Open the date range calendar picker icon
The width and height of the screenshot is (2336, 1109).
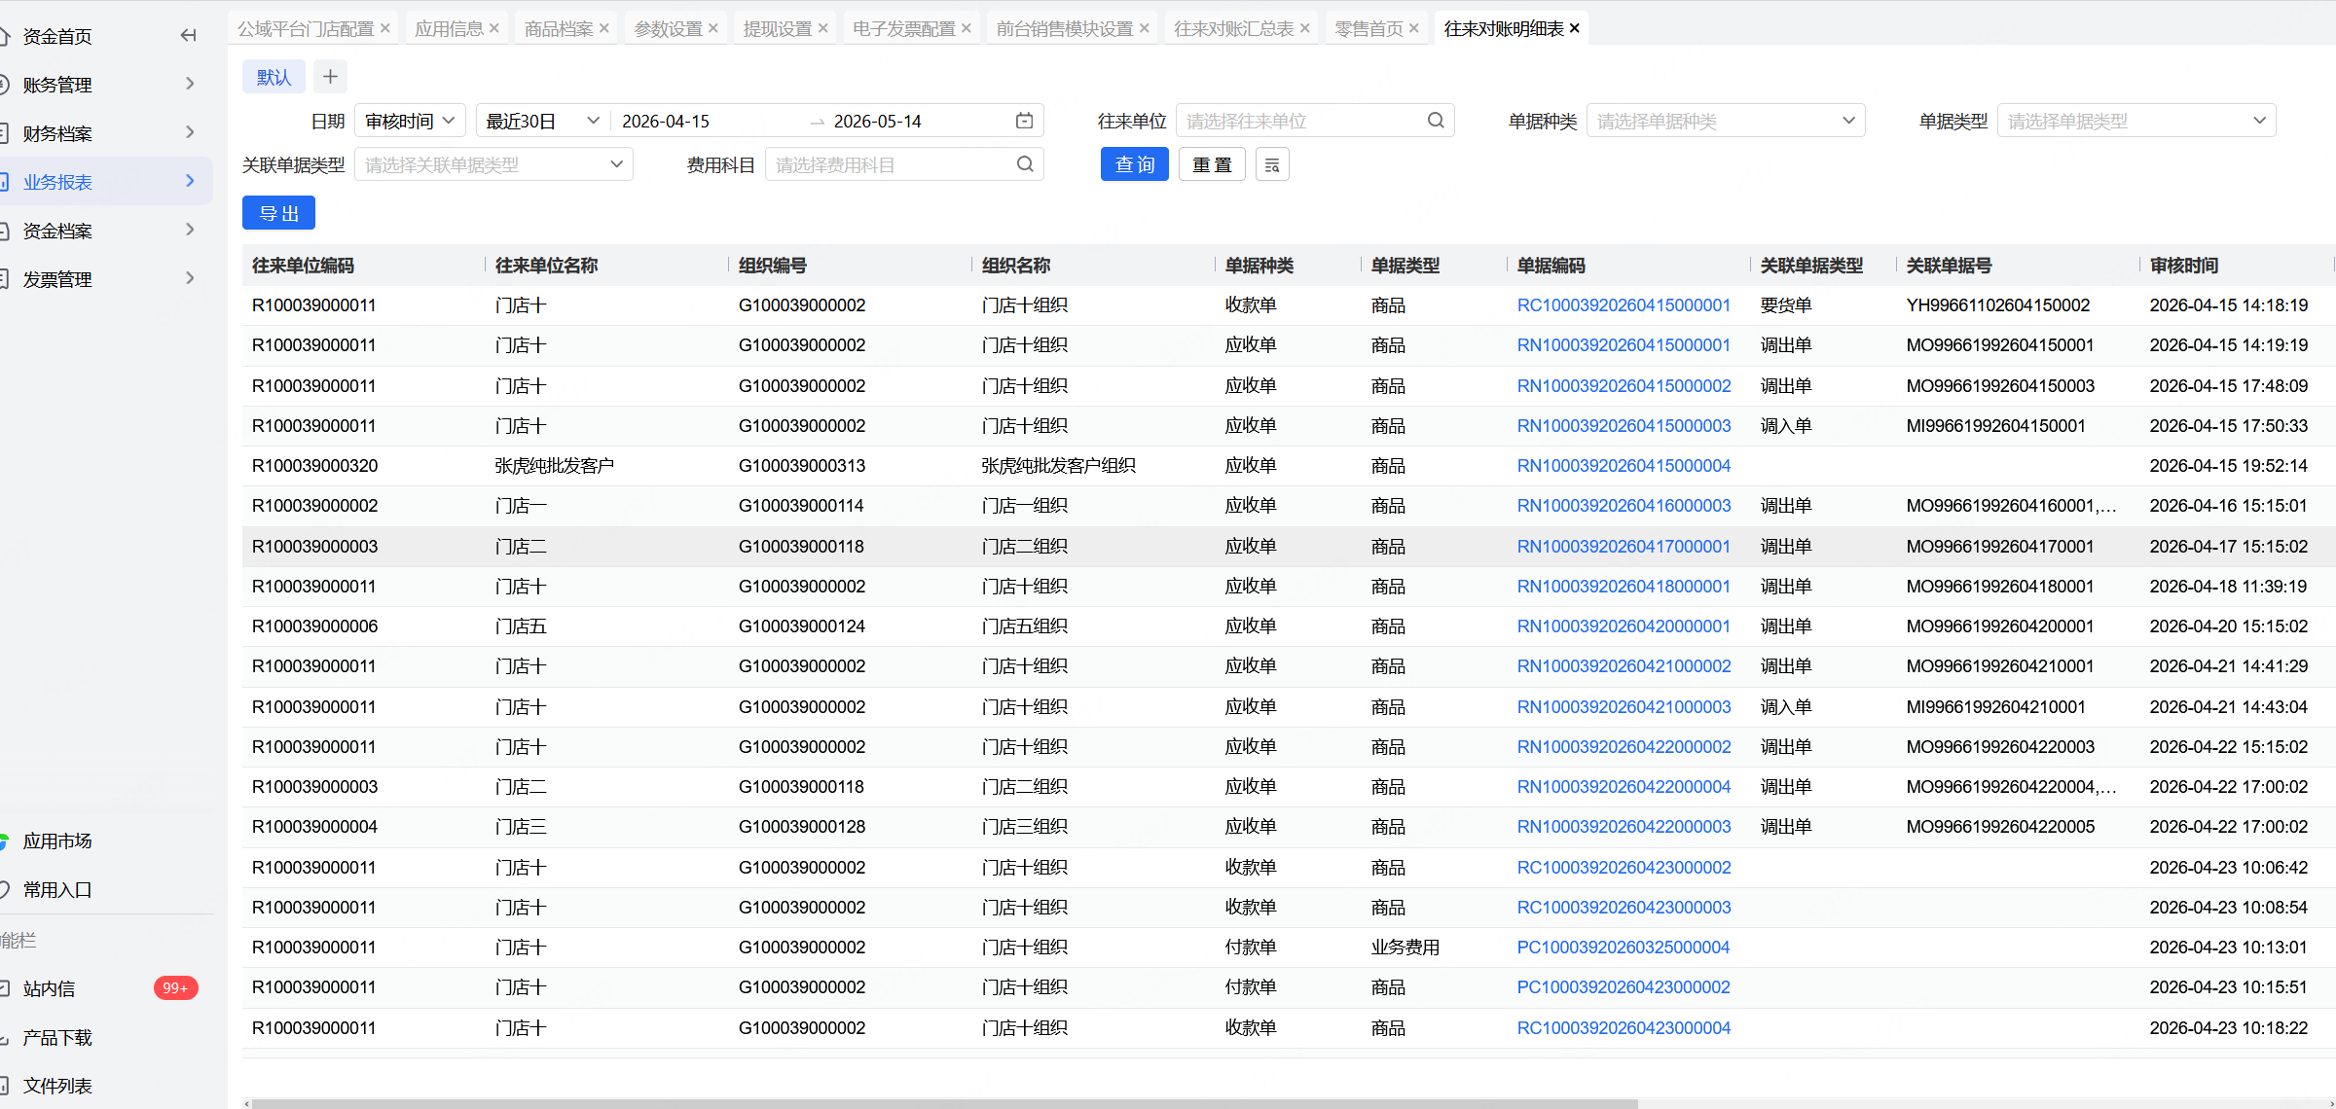[x=1024, y=121]
